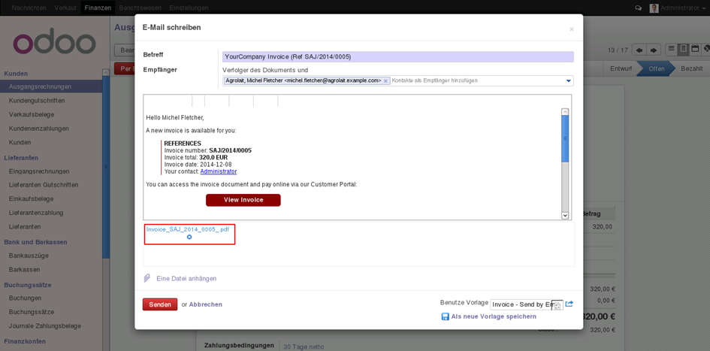Go to next record arrow
This screenshot has width=710, height=351.
click(x=652, y=50)
